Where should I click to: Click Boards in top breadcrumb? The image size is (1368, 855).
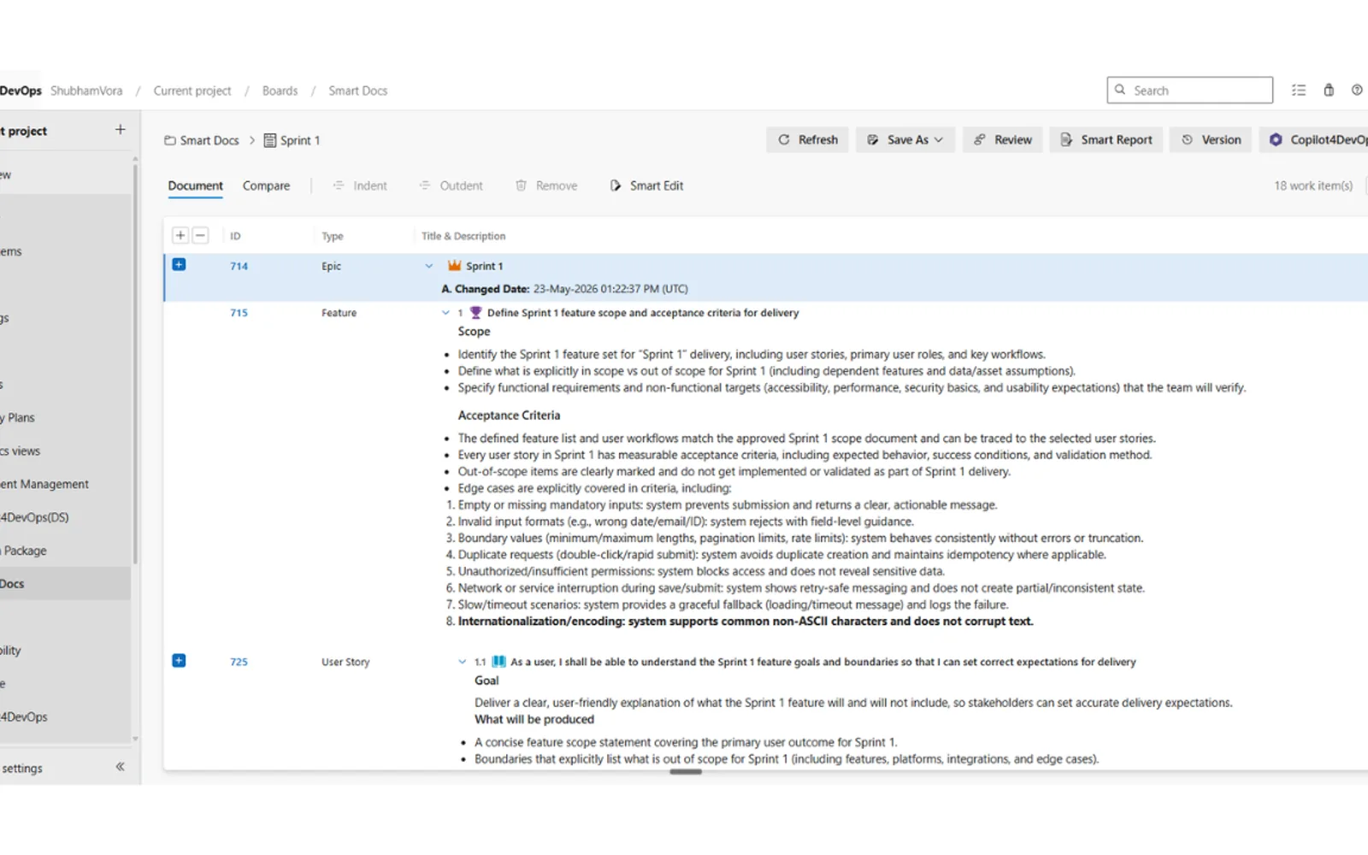tap(280, 91)
